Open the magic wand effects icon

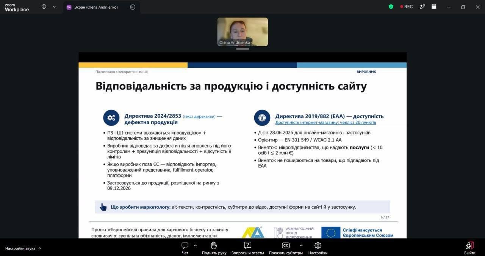click(x=422, y=7)
